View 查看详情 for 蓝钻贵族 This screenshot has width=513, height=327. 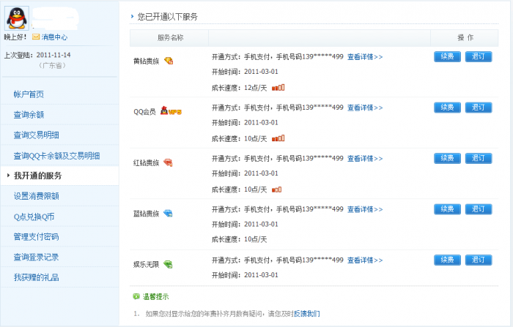(365, 209)
